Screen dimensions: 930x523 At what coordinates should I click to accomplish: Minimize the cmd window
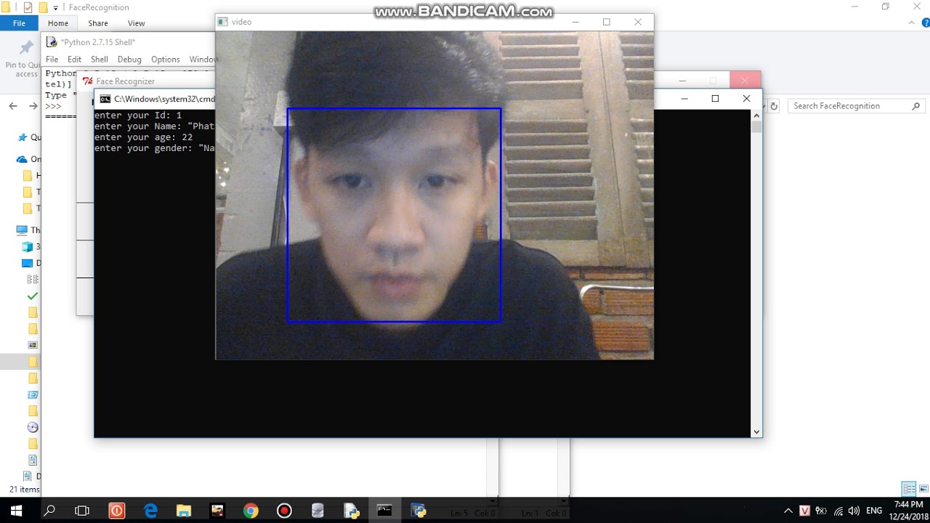point(684,99)
